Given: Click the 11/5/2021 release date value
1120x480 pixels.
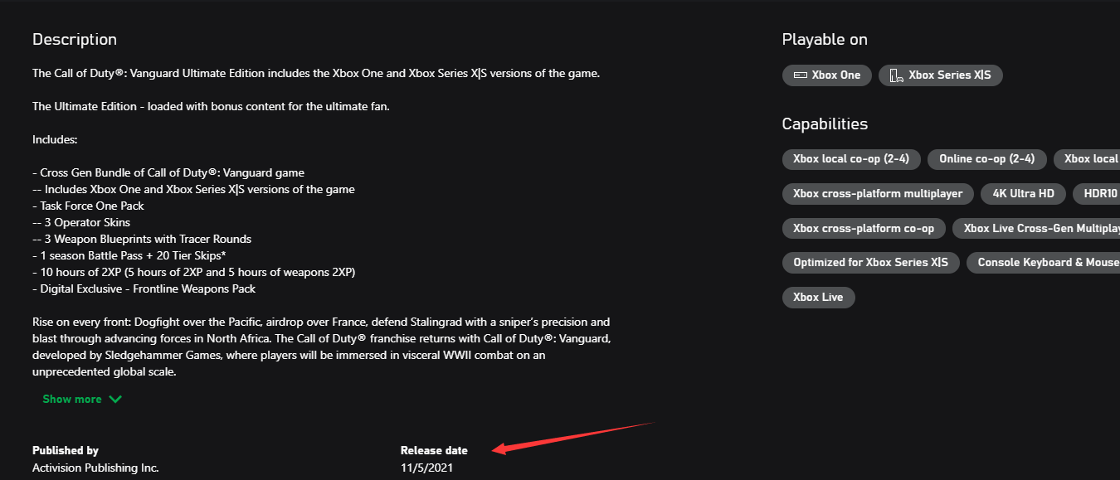Looking at the screenshot, I should coord(426,468).
